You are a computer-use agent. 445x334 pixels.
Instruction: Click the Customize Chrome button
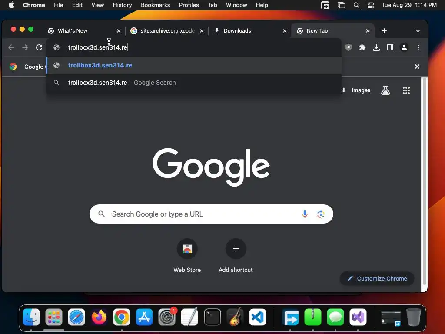click(377, 279)
